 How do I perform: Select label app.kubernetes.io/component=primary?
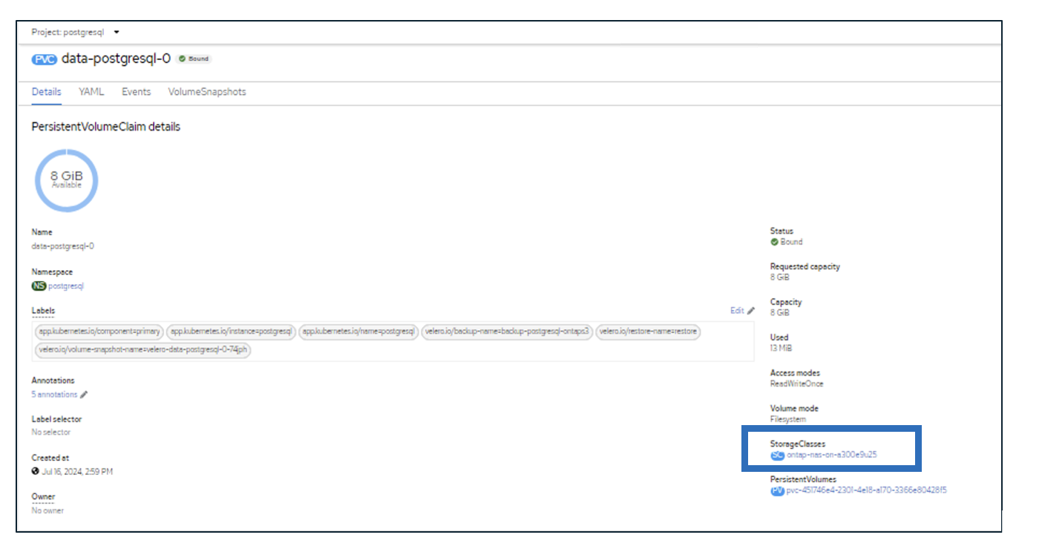click(x=99, y=332)
